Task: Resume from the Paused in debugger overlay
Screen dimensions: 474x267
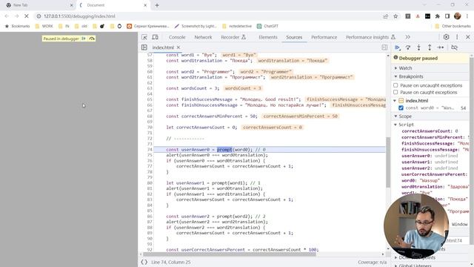Action: pyautogui.click(x=84, y=39)
